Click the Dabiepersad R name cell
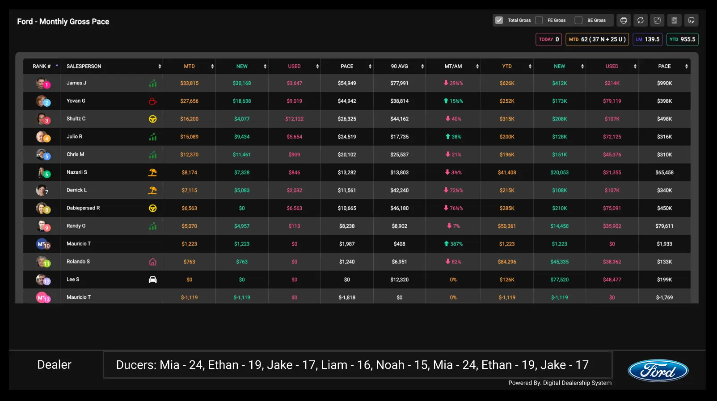The height and width of the screenshot is (401, 717). pyautogui.click(x=112, y=208)
